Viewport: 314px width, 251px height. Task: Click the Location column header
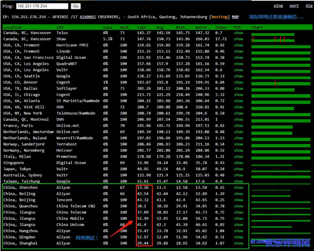(13, 28)
